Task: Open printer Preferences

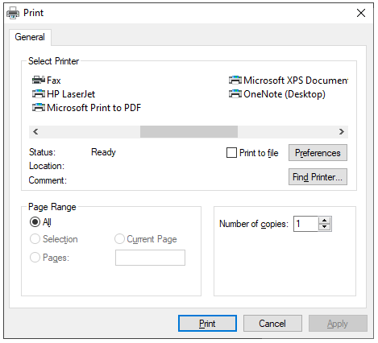Action: click(x=318, y=153)
